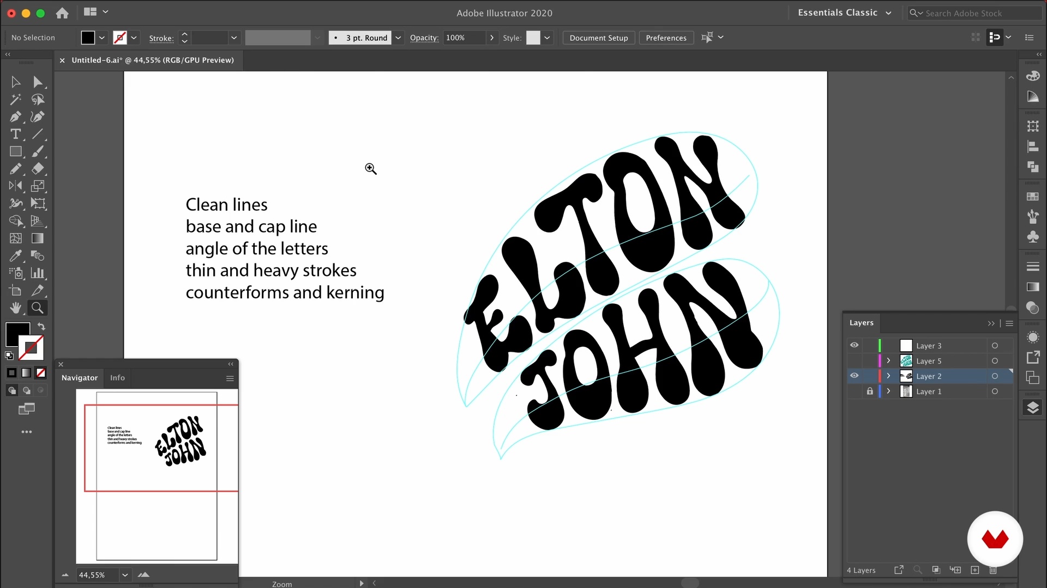Screen dimensions: 1047x588
Task: Select the Pen tool
Action: pyautogui.click(x=15, y=117)
